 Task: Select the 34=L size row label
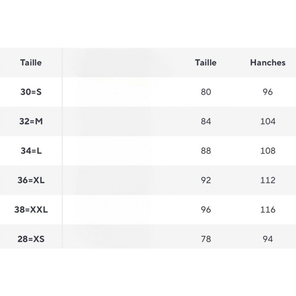tap(31, 151)
